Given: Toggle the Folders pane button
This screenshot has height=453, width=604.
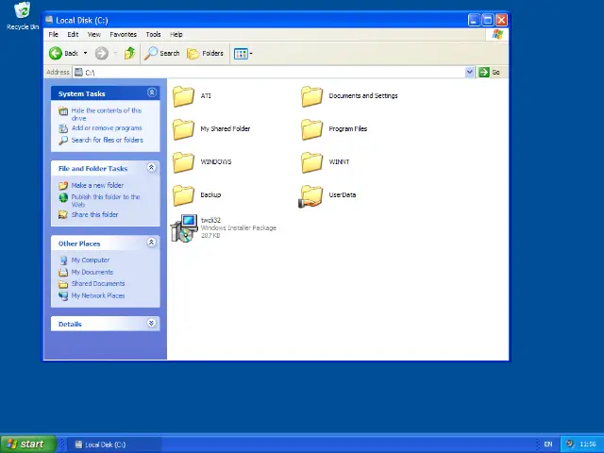Looking at the screenshot, I should click(x=205, y=53).
